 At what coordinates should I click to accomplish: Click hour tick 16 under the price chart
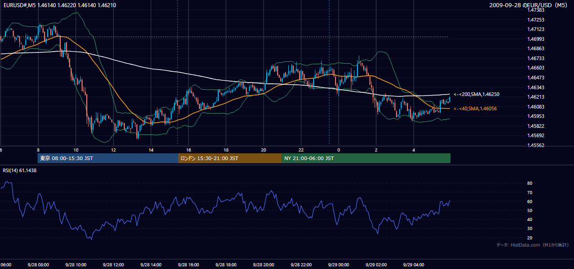tap(189, 150)
